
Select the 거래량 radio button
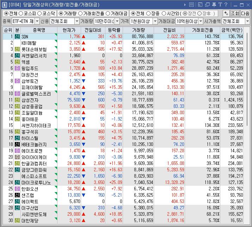coord(61,13)
